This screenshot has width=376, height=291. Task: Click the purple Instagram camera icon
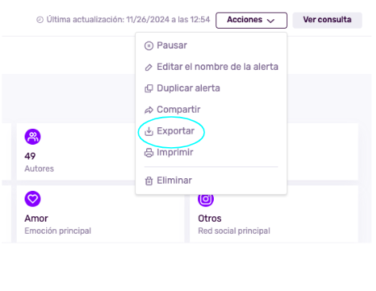[x=206, y=200]
